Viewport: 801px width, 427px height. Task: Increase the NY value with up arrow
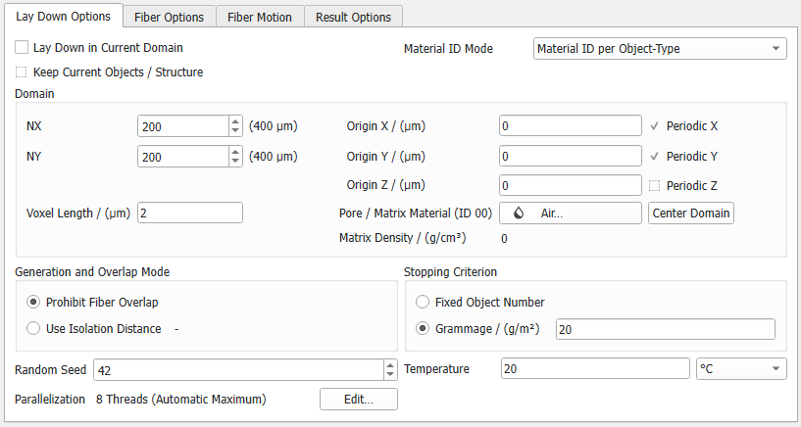235,152
